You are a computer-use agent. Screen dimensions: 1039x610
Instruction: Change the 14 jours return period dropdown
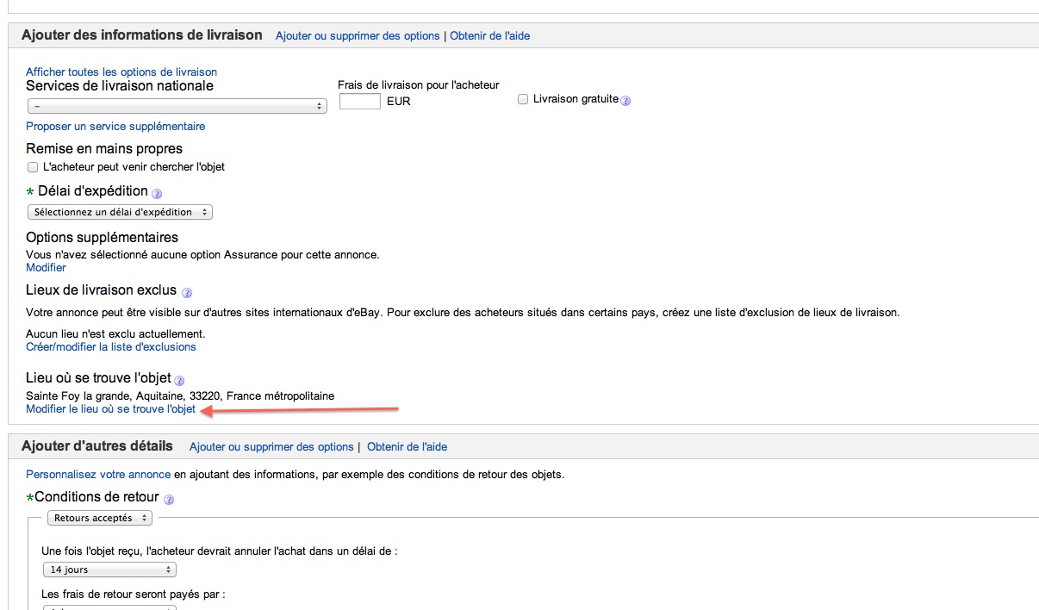(x=109, y=570)
